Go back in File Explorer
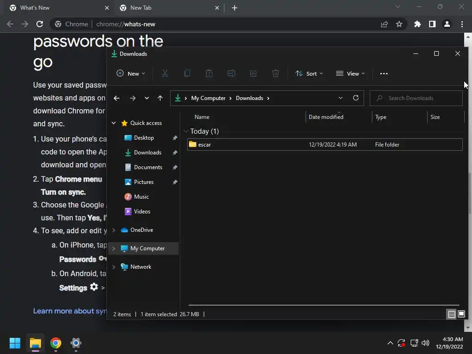The height and width of the screenshot is (354, 472). (x=117, y=98)
